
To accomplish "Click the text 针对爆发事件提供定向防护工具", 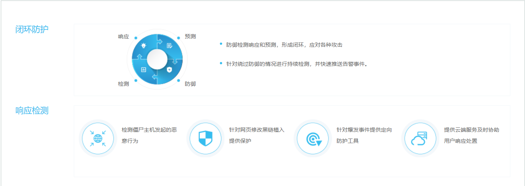I will tap(364, 135).
